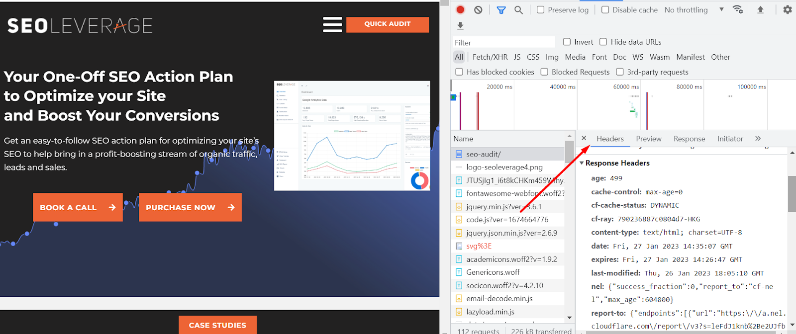Viewport: 796px width, 334px height.
Task: Filter by Img requests
Action: tap(552, 57)
